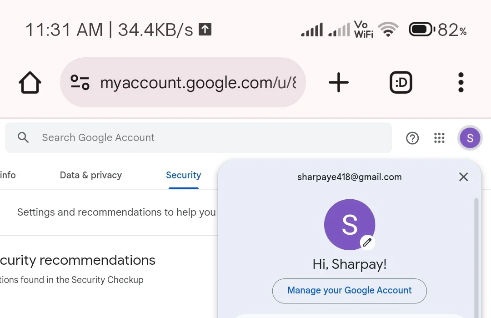Open the Google Account help icon
The height and width of the screenshot is (318, 491).
pos(412,138)
